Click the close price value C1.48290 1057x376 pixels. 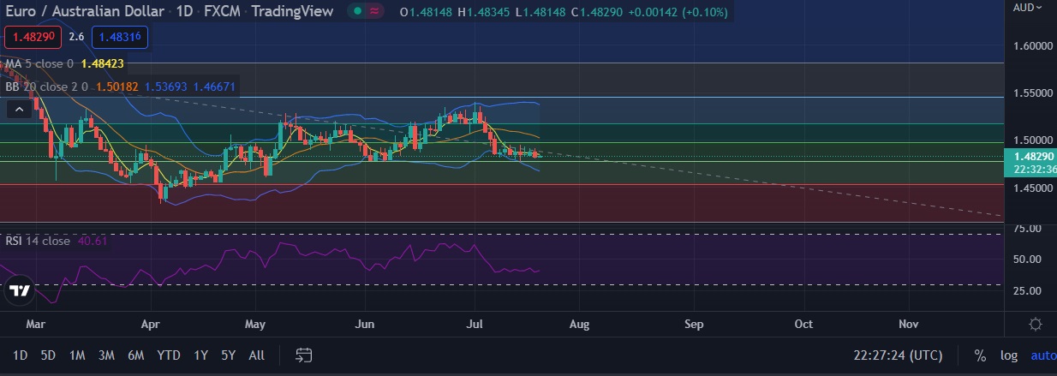[597, 10]
